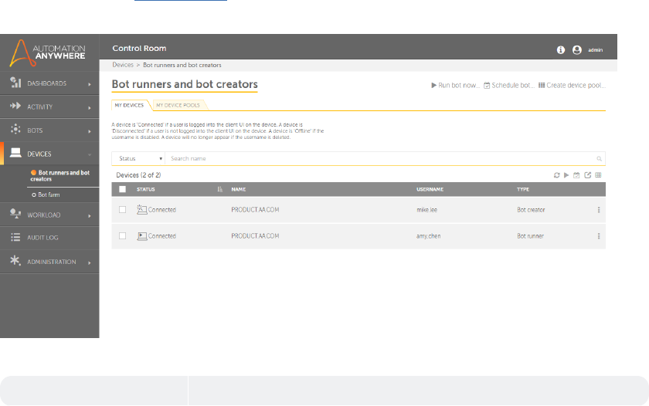Click the Dashboards chart icon in sidebar
The height and width of the screenshot is (406, 649).
(x=15, y=83)
